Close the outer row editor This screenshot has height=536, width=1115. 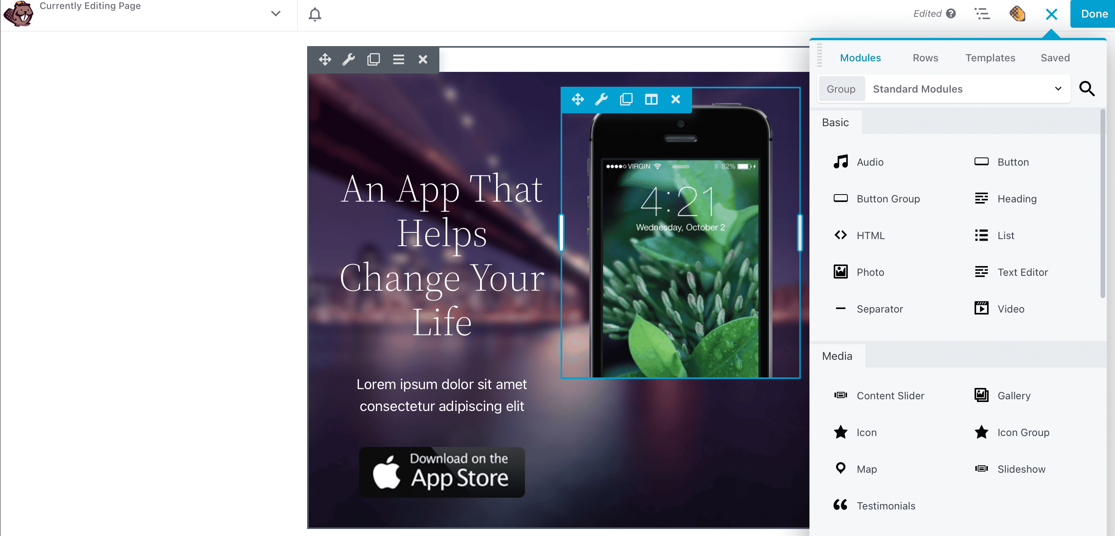point(423,59)
